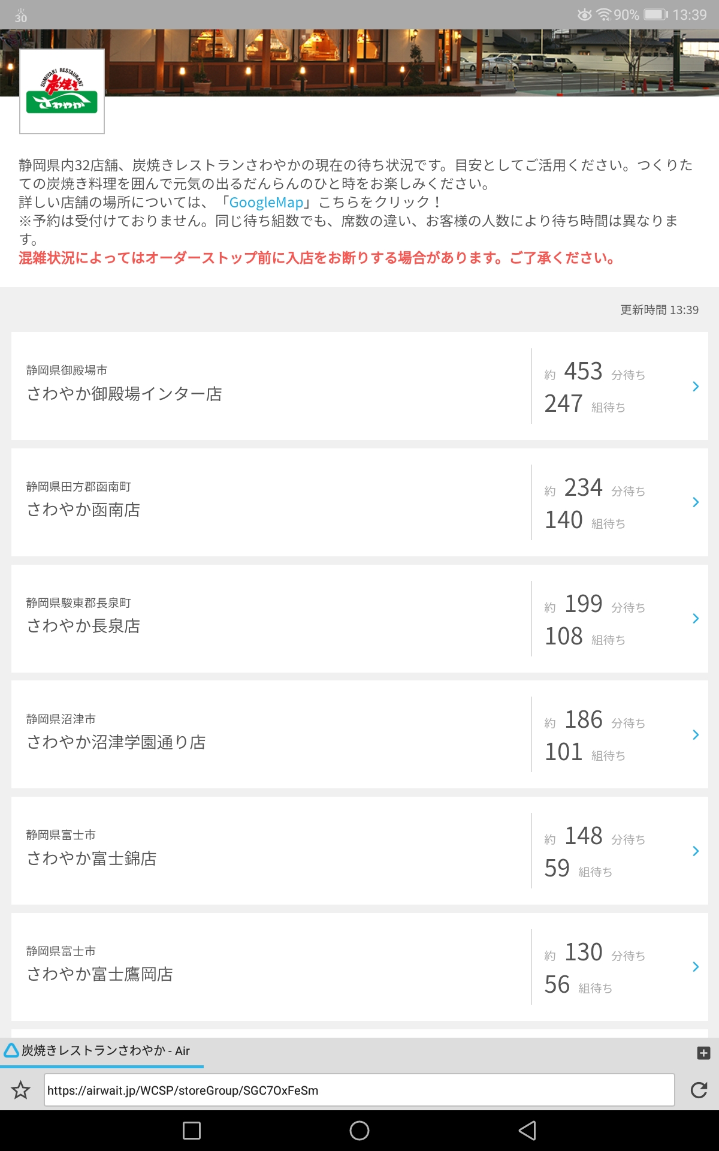Expand さわやか御殿場インター店 details chevron
The width and height of the screenshot is (719, 1151).
696,387
